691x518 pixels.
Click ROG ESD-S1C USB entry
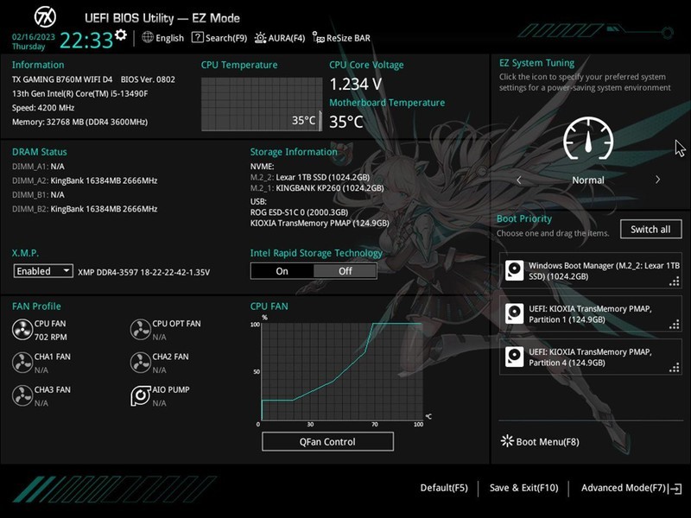[299, 212]
